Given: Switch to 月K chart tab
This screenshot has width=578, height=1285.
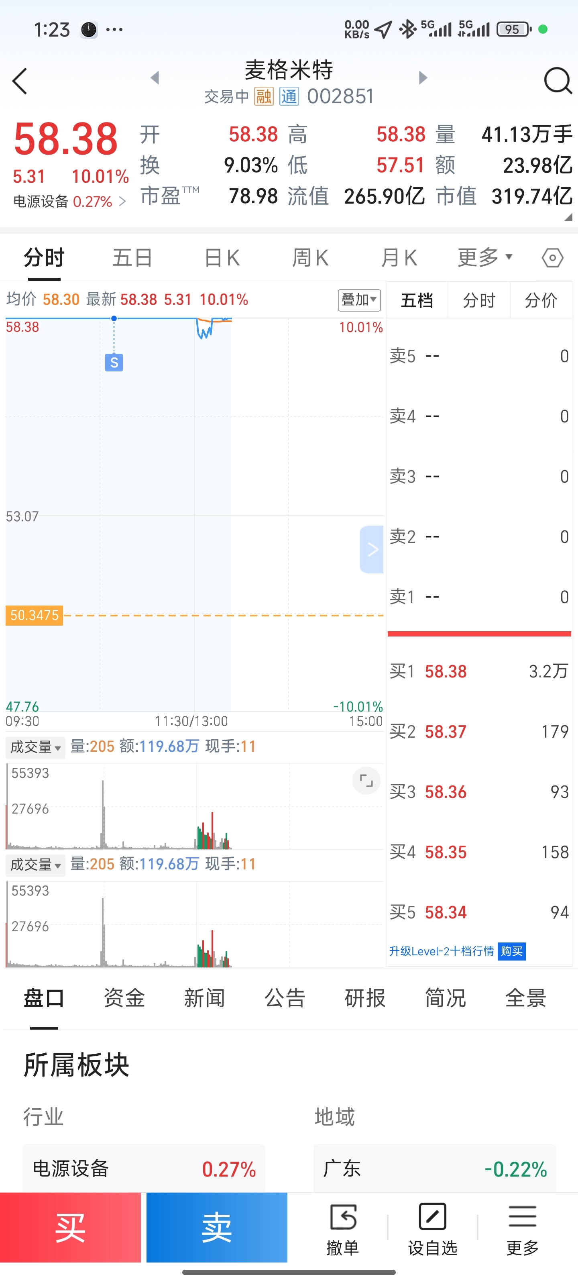Looking at the screenshot, I should click(399, 258).
